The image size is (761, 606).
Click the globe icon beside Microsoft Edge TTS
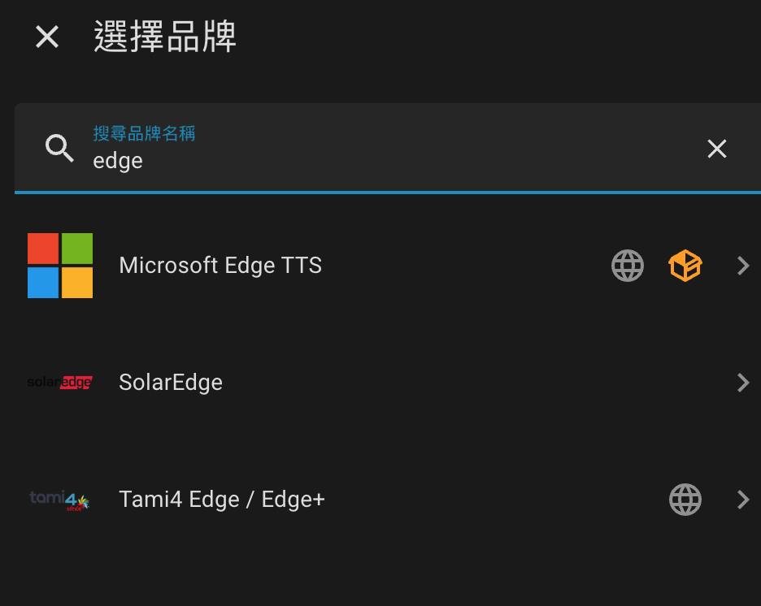(628, 266)
